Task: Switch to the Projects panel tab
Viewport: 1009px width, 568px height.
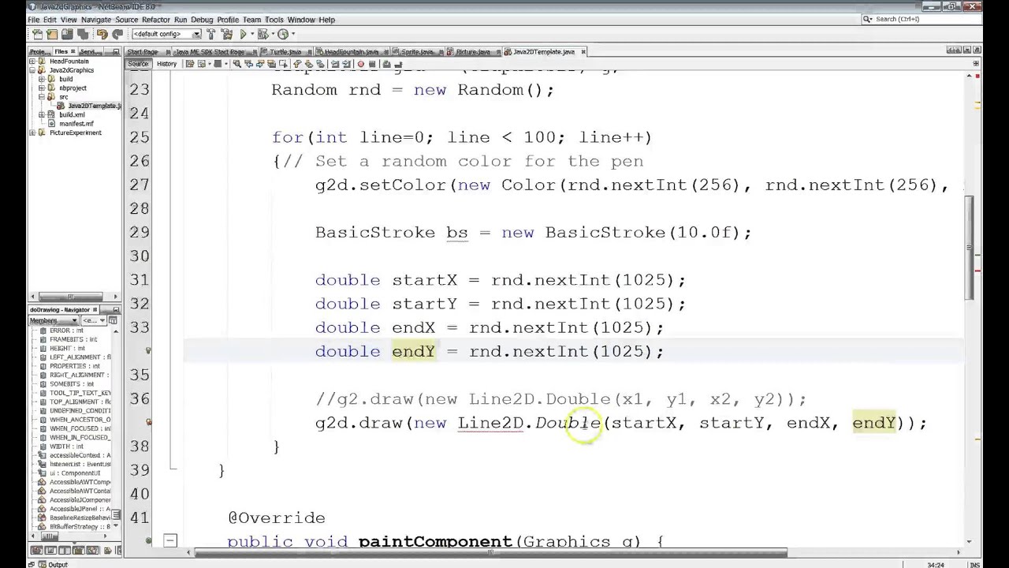Action: [41, 52]
